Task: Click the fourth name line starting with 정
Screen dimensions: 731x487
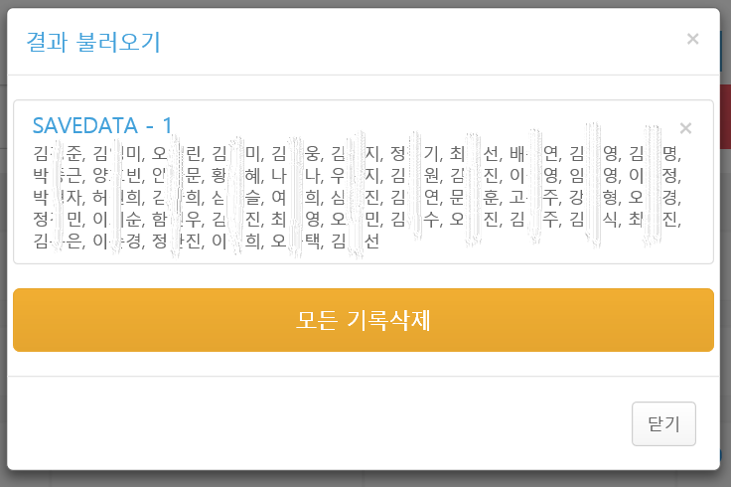Action: pos(358,219)
